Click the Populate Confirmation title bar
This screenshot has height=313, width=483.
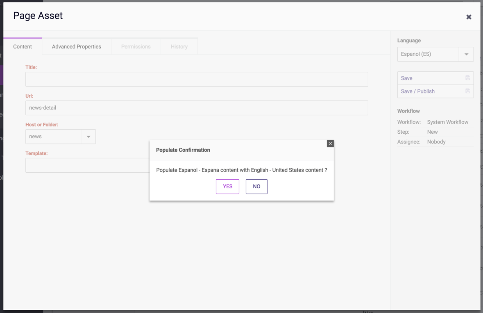pyautogui.click(x=238, y=150)
